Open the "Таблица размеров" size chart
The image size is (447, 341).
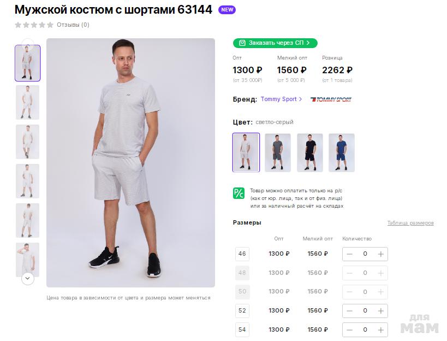(x=410, y=223)
